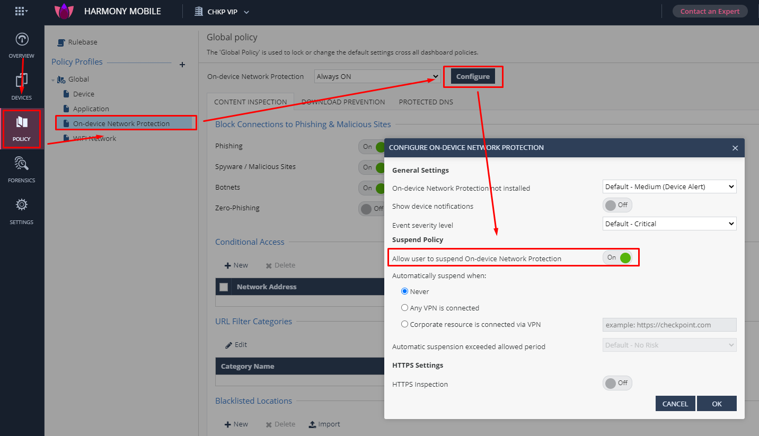The height and width of the screenshot is (436, 759).
Task: Click the Harmony Mobile lotus logo
Action: 65,11
